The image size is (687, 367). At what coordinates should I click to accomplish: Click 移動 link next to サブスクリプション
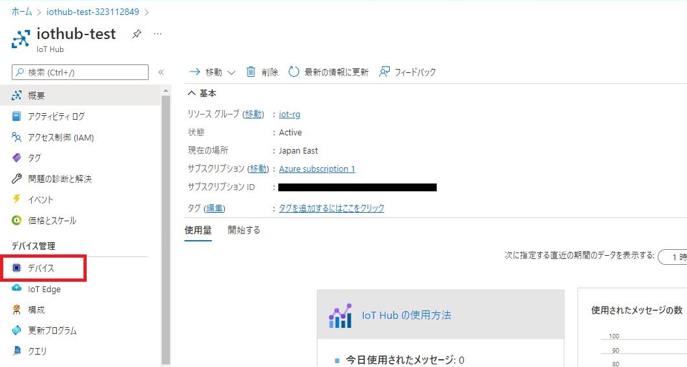click(258, 169)
